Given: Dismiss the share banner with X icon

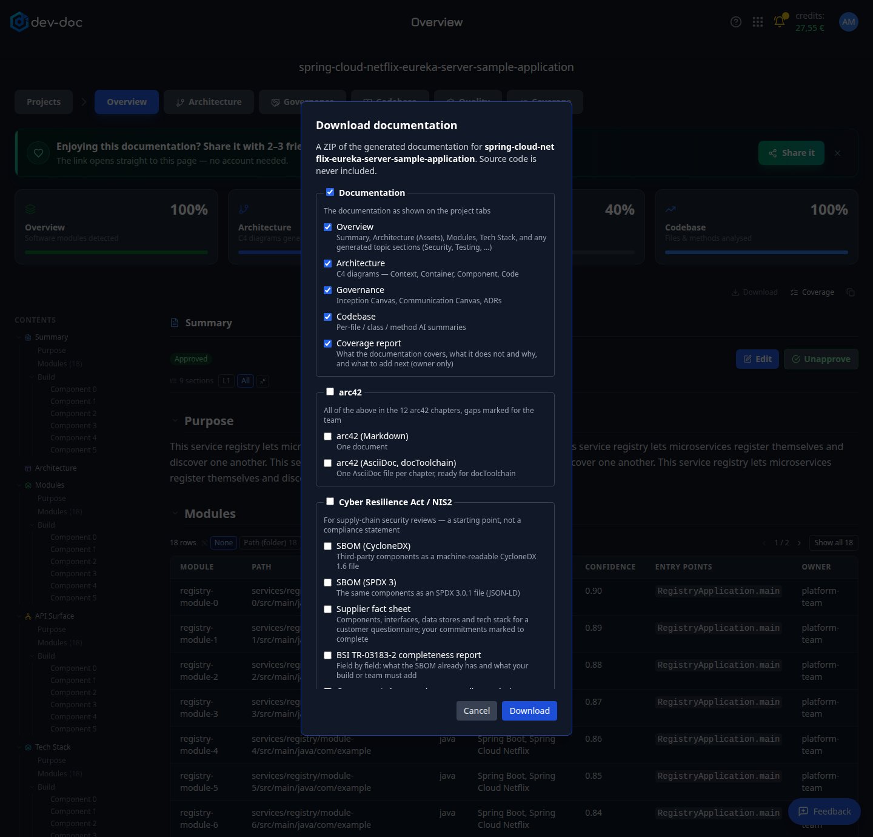Looking at the screenshot, I should 837,153.
